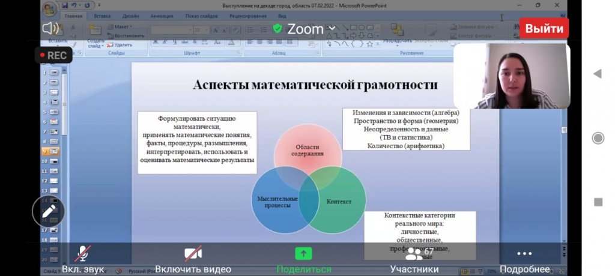Viewport: 615px width, 276px height.
Task: Unmute microphone with Вкл. звук
Action: (x=83, y=260)
